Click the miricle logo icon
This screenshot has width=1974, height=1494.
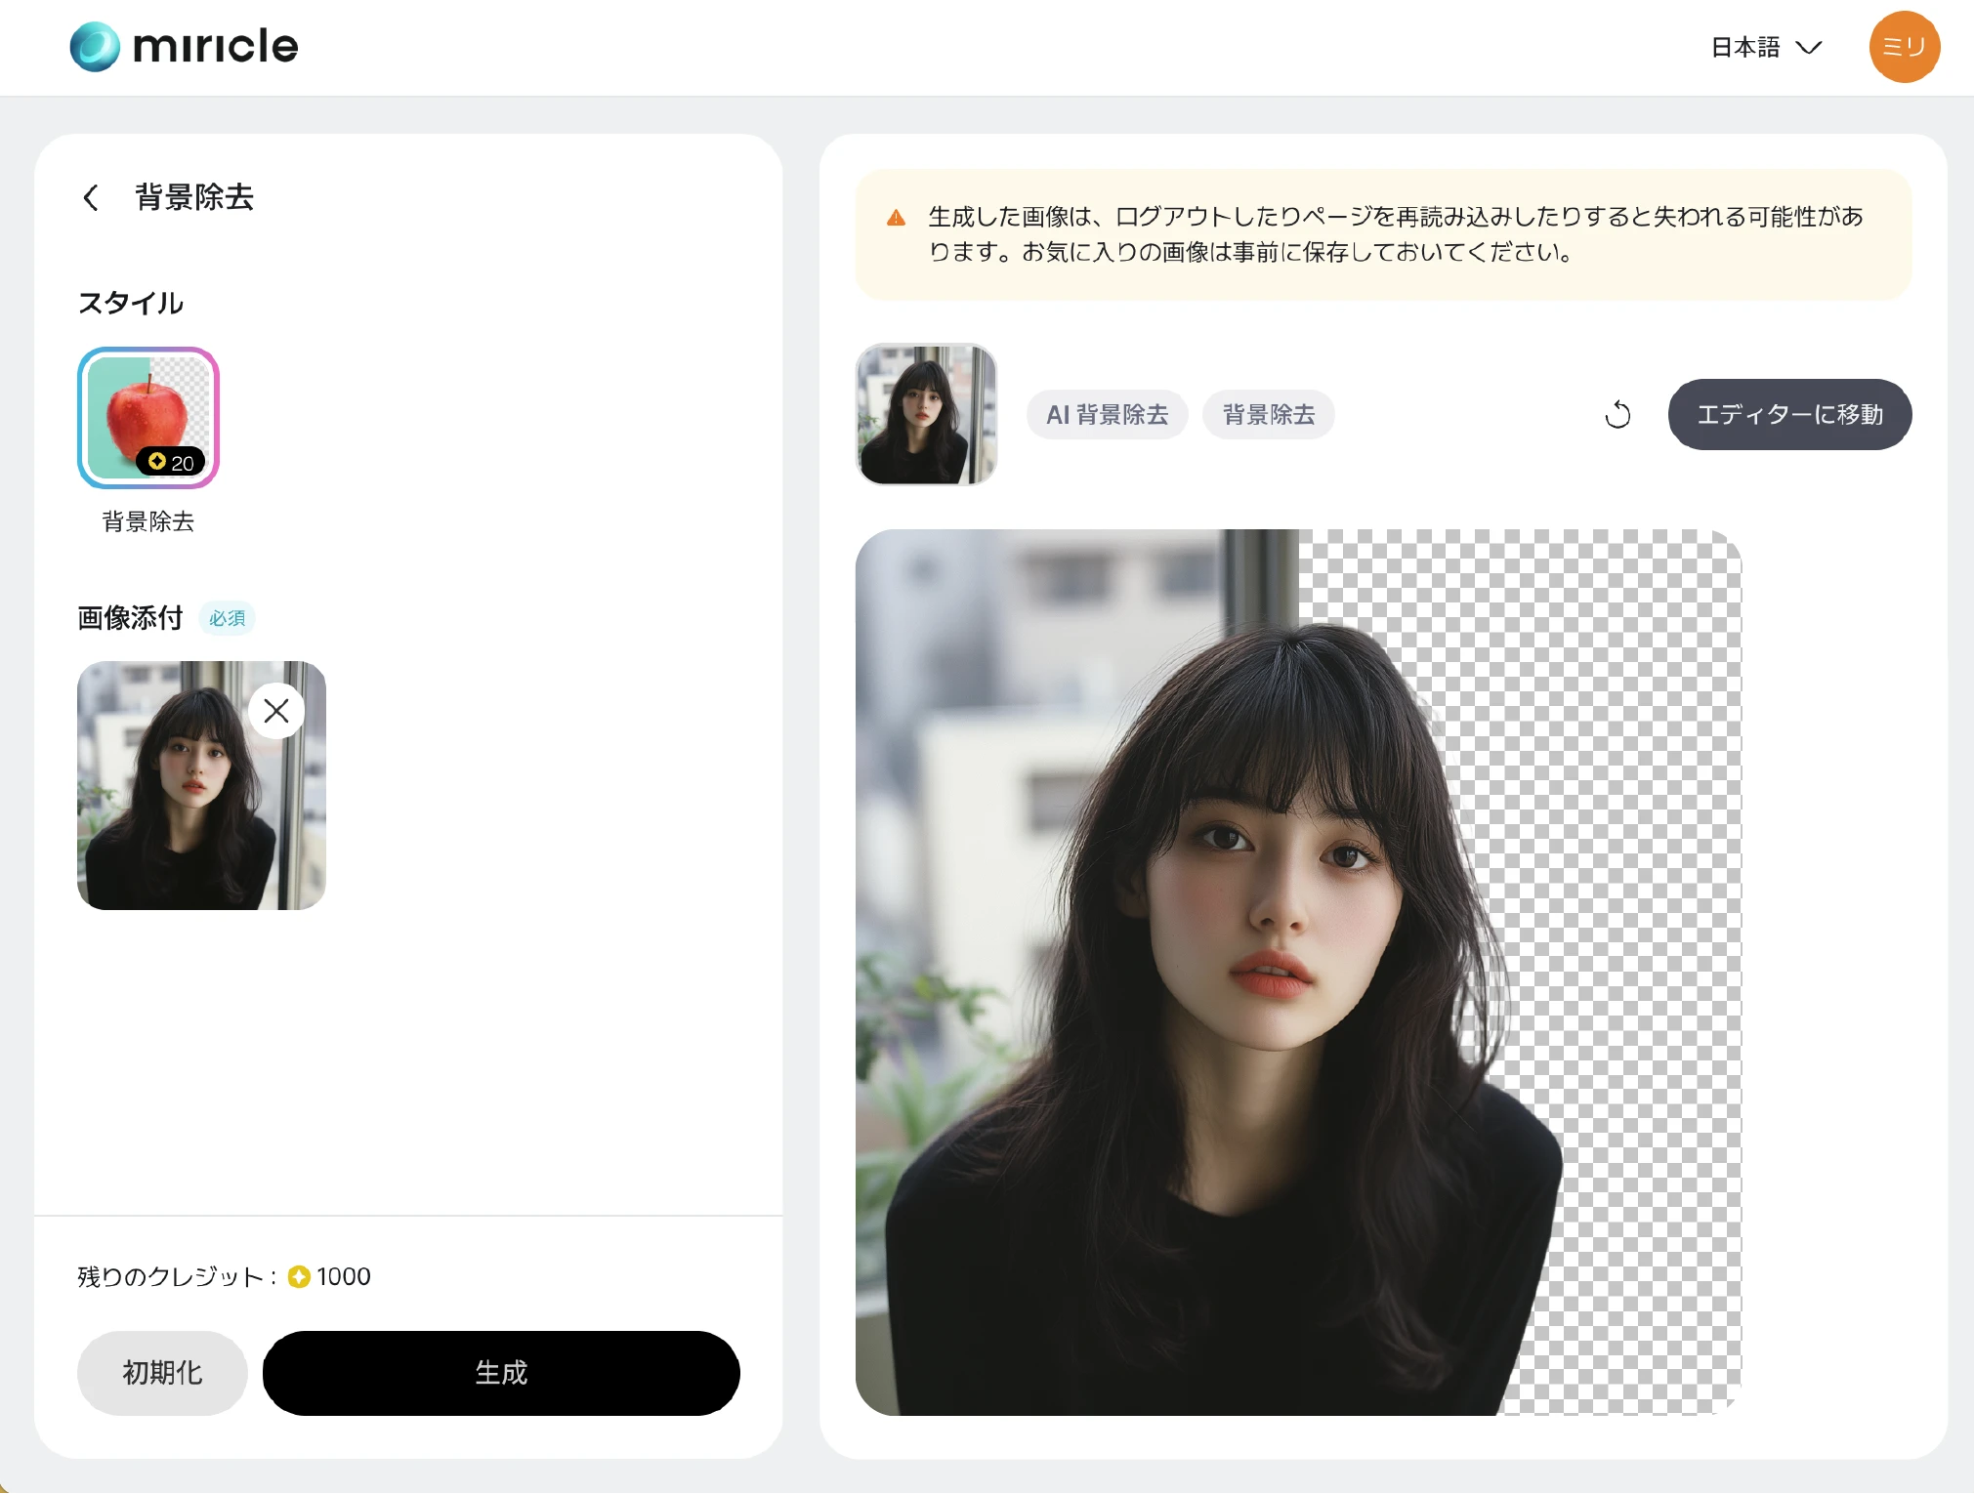click(x=94, y=45)
